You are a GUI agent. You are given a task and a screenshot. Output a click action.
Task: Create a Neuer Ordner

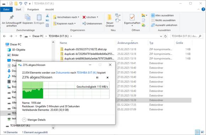click(x=110, y=20)
